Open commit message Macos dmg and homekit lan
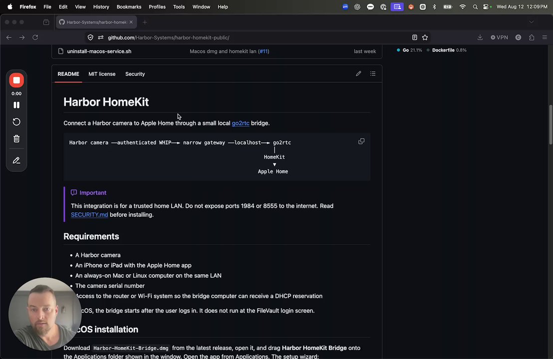 pyautogui.click(x=223, y=51)
